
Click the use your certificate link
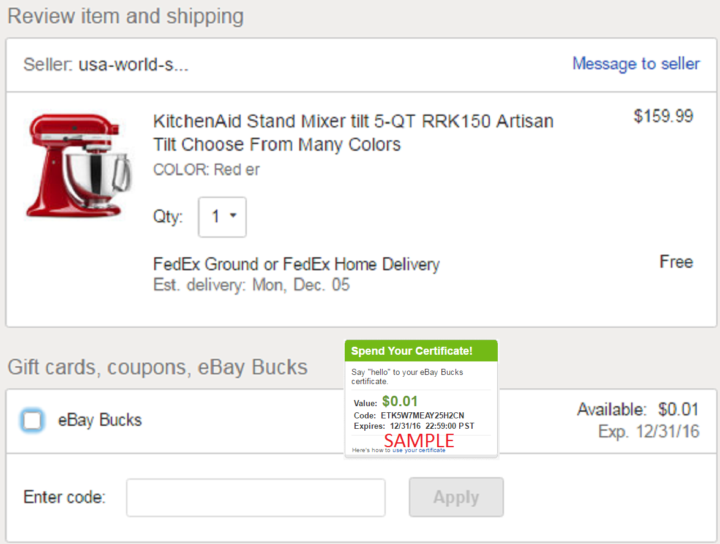click(419, 450)
